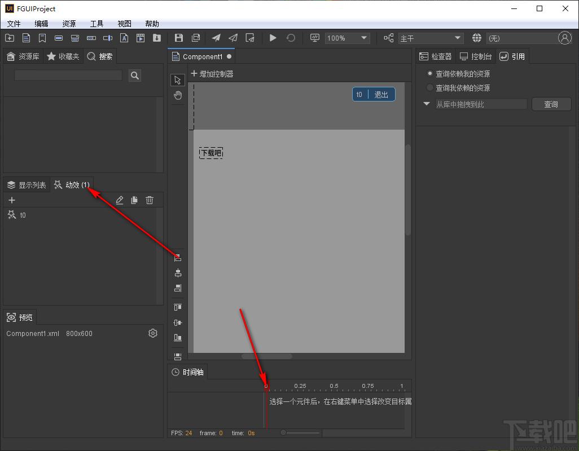Click the align vertical middle icon
The image size is (579, 451).
tap(178, 322)
